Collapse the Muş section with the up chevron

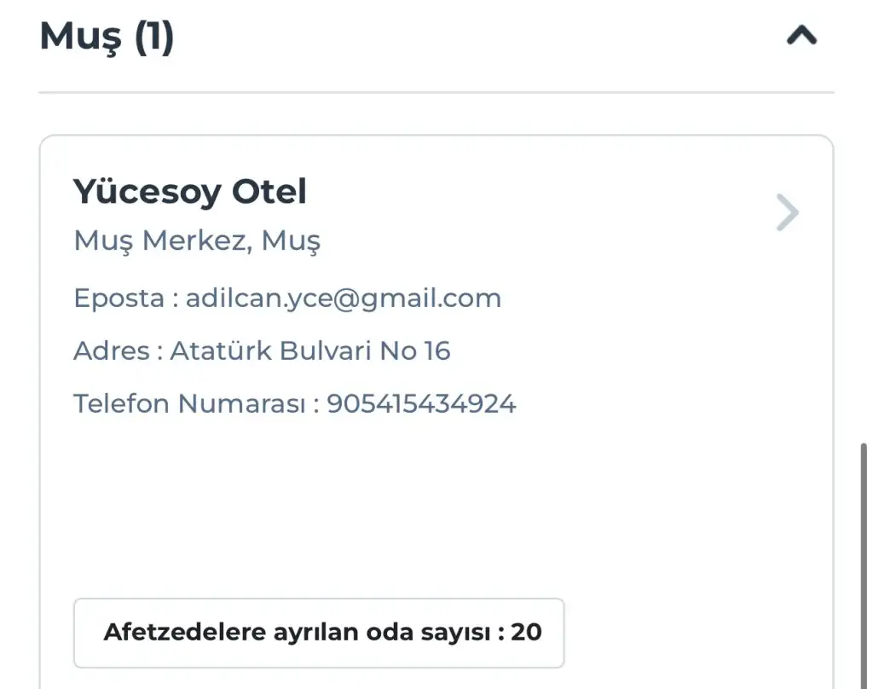[801, 36]
